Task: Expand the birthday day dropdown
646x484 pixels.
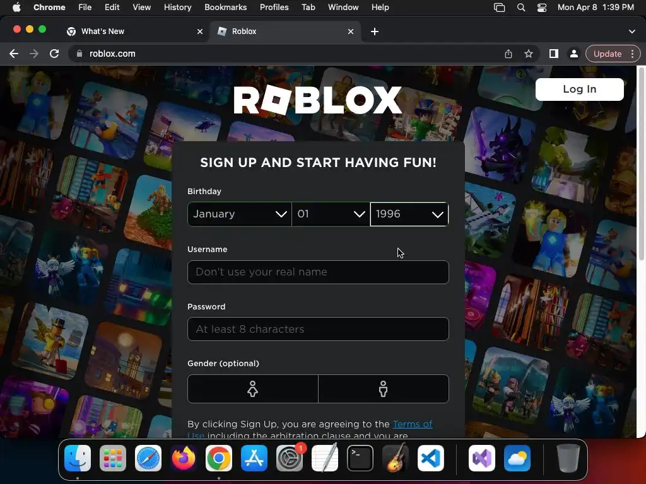Action: pyautogui.click(x=331, y=214)
